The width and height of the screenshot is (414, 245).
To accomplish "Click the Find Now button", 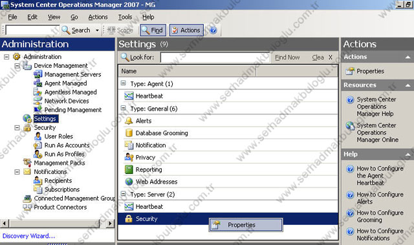I will (287, 58).
